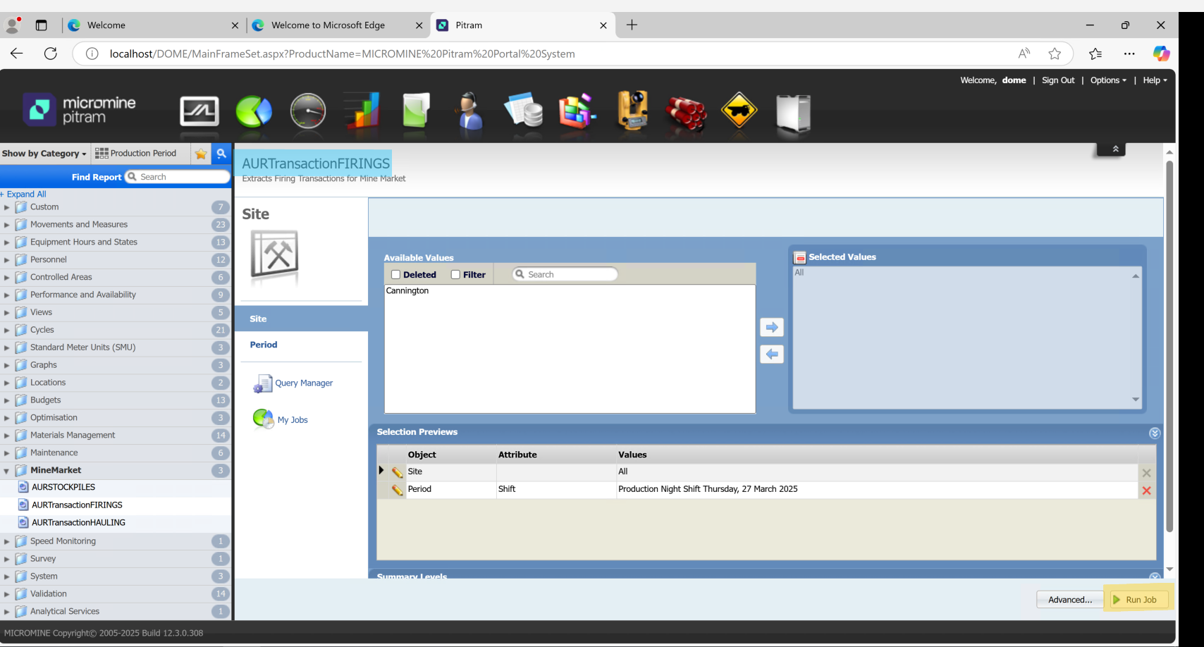Expand the Materials Management folder

point(6,436)
